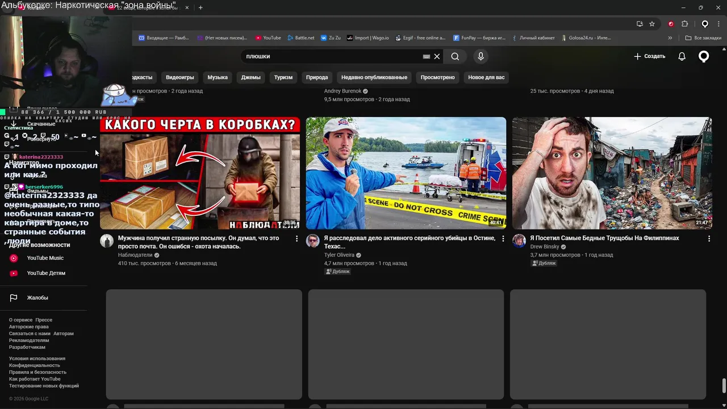Open the Ezgif free online bookmark
This screenshot has width=727, height=409.
coord(421,38)
